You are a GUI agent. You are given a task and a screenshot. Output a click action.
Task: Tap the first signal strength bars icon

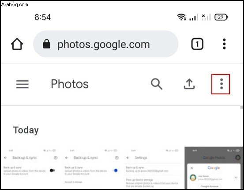tap(194, 17)
